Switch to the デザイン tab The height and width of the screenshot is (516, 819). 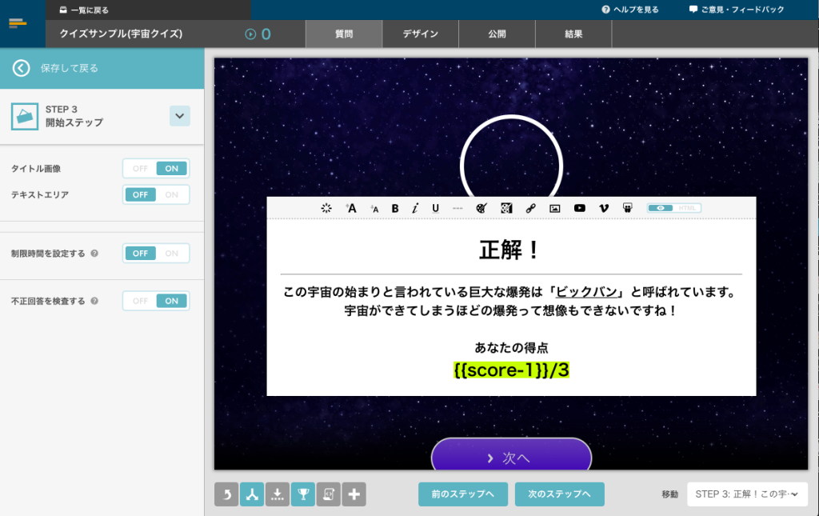pos(420,34)
